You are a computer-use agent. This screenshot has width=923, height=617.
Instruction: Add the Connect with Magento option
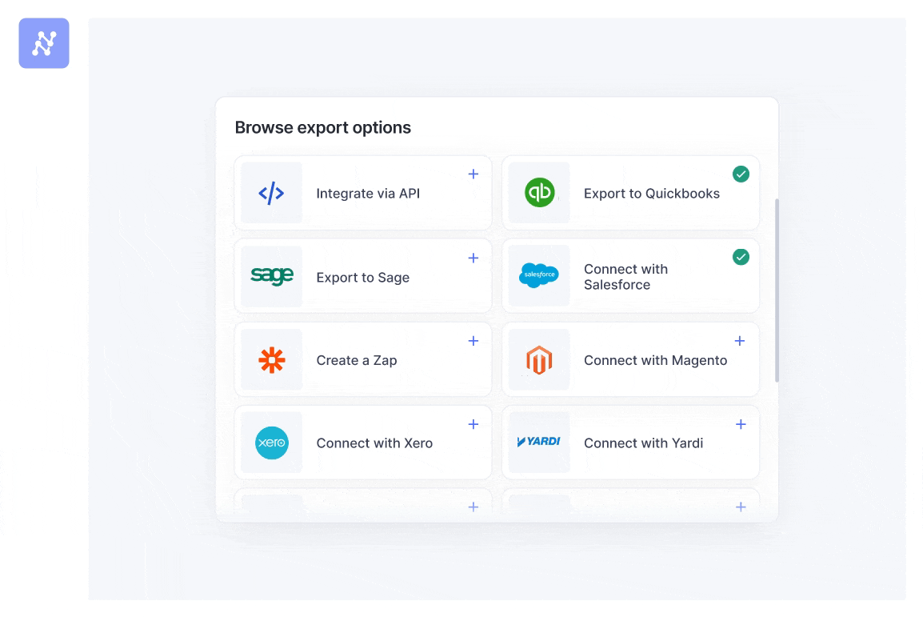pyautogui.click(x=740, y=341)
